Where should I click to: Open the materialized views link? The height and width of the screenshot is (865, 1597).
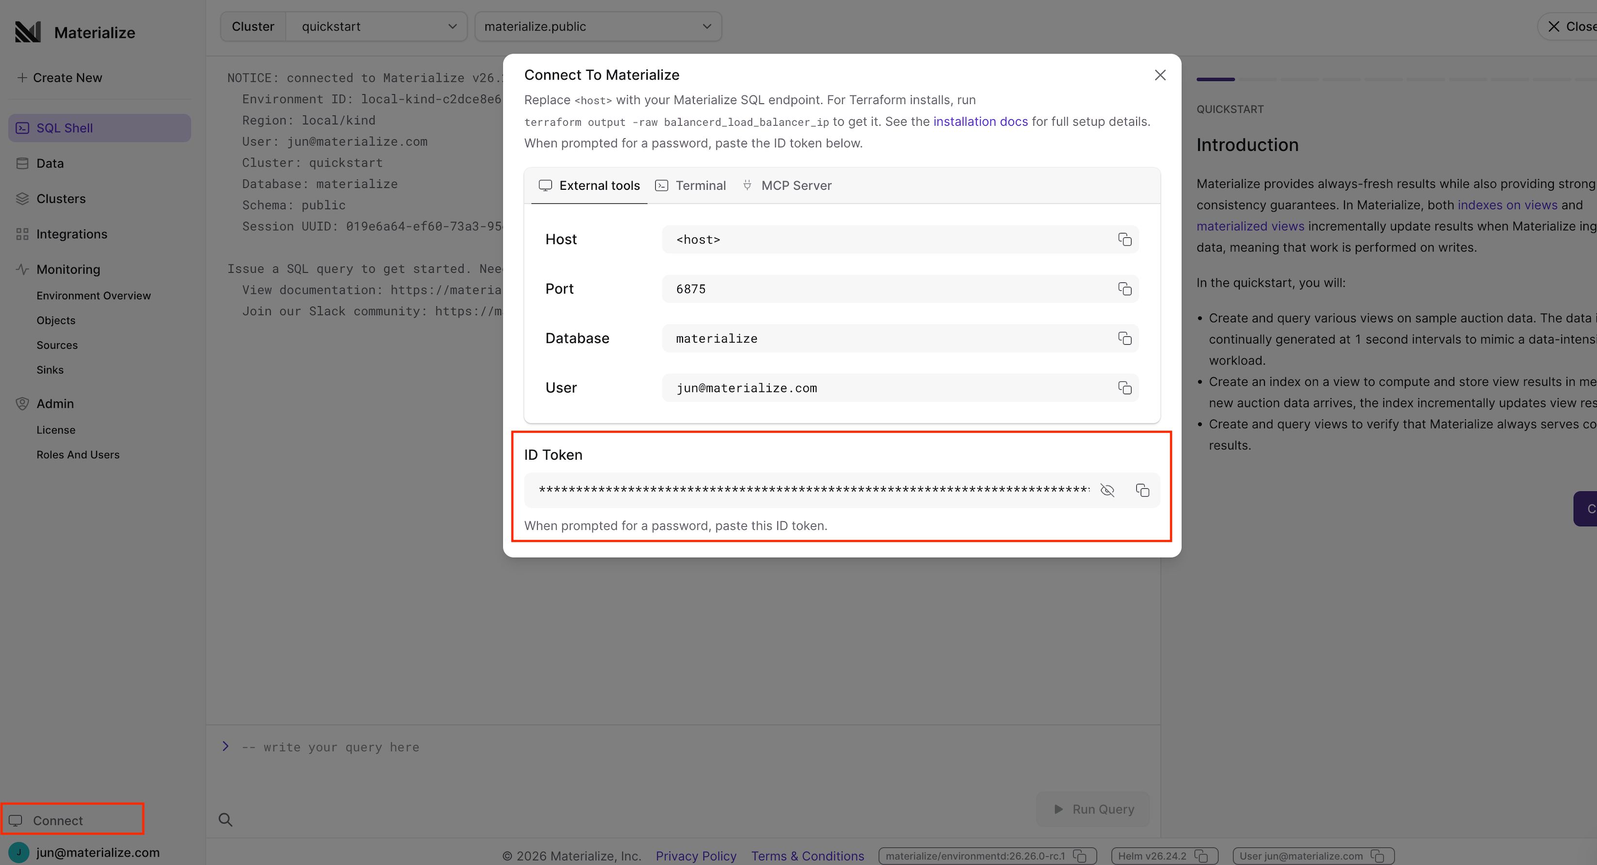1250,226
